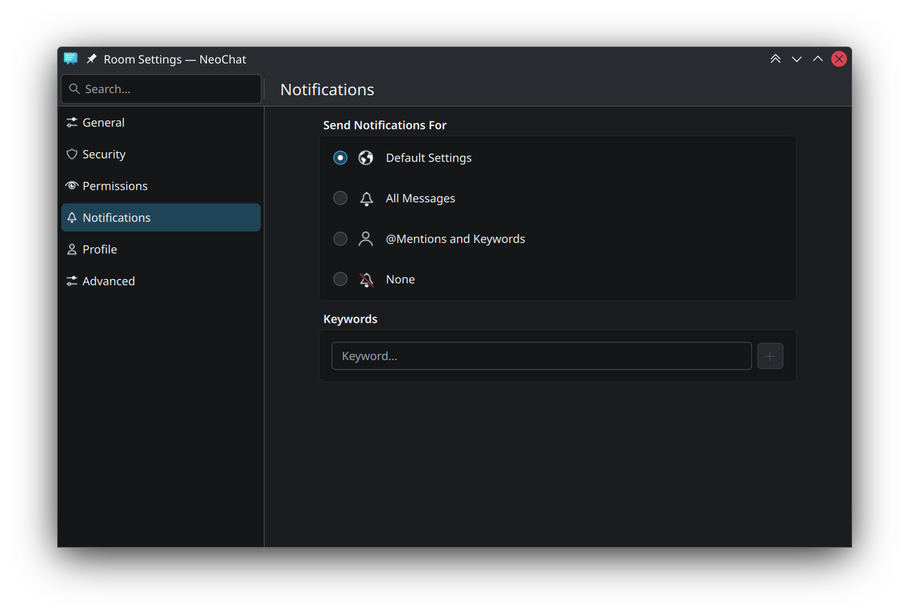Screen dimensions: 910x616
Task: Click the NeoChat app icon in title bar
Action: click(x=71, y=59)
